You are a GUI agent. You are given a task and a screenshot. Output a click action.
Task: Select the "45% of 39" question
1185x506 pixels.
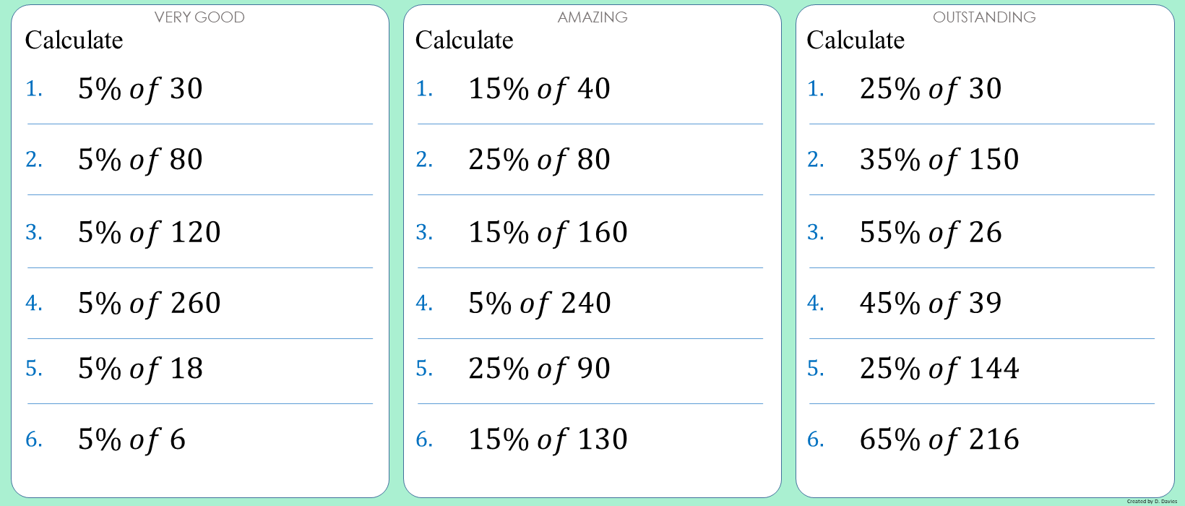pos(931,304)
